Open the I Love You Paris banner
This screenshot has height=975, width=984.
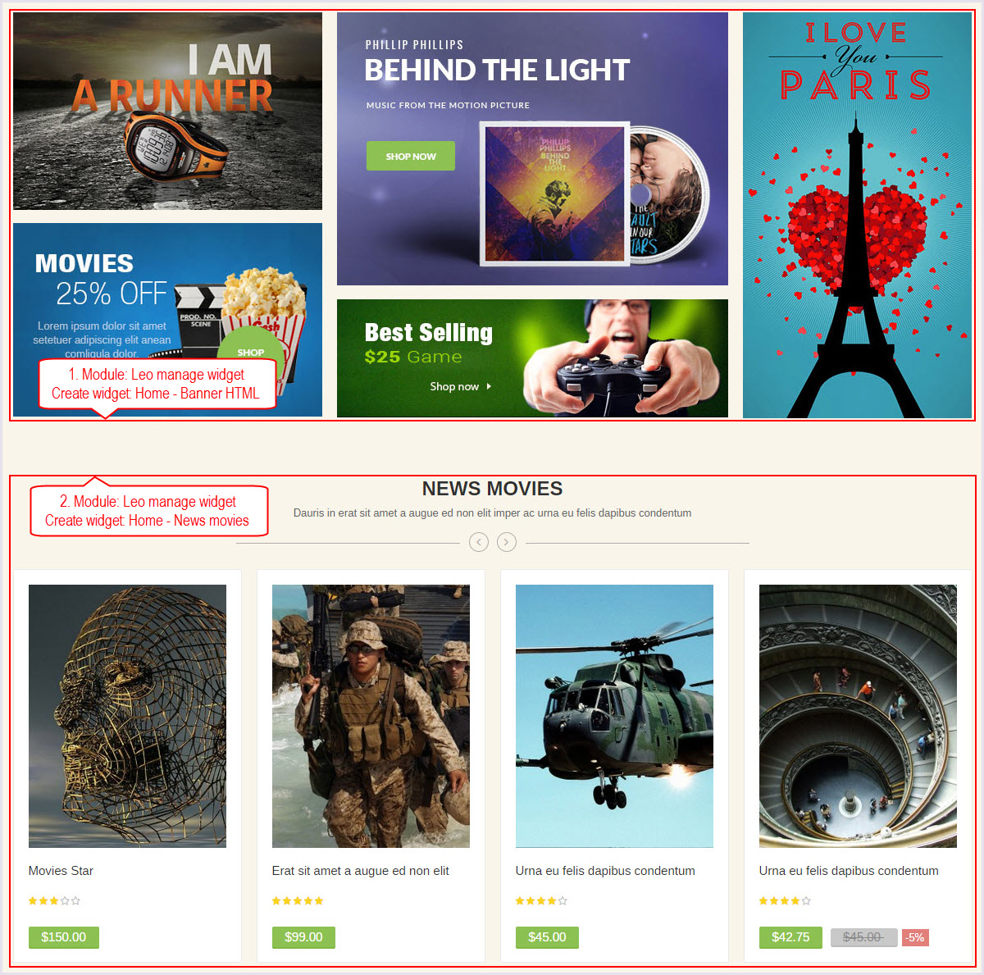tap(857, 215)
